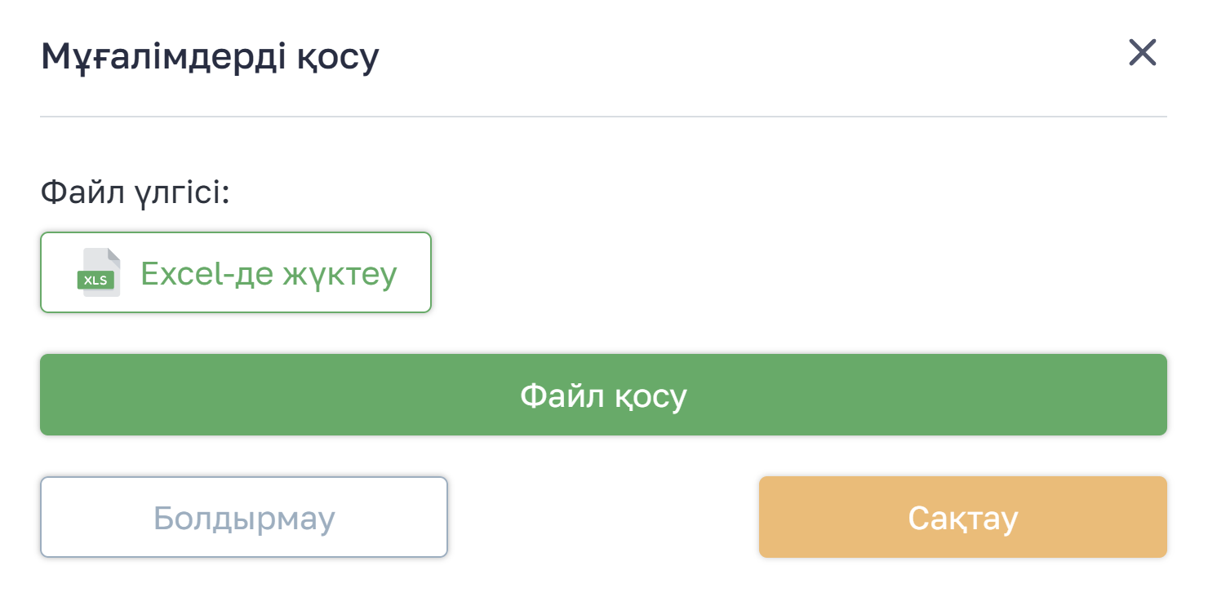Download the Excel template via Excel-де жүктеу

[236, 272]
